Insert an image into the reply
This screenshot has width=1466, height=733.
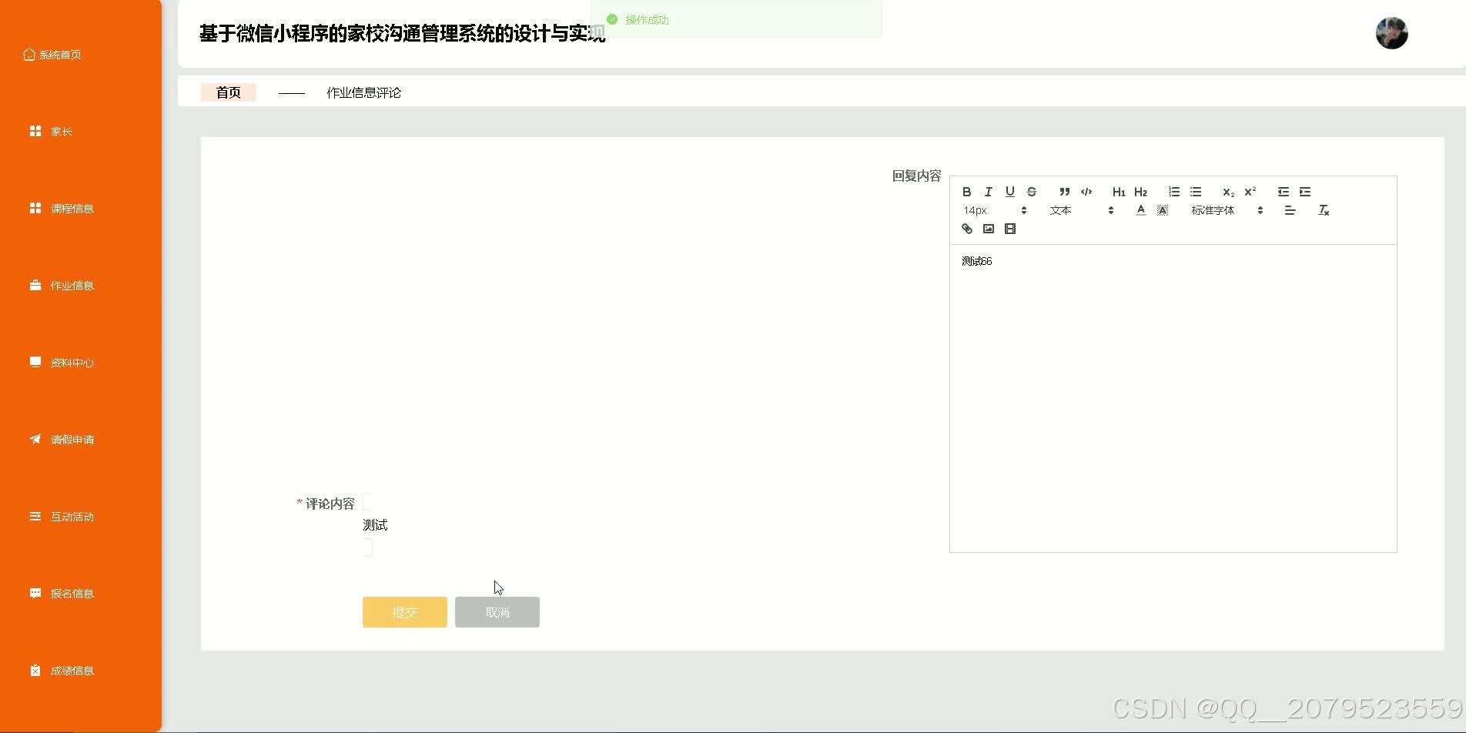[989, 229]
